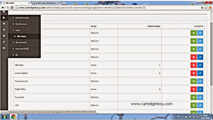Open a new tab with the new-tab button
The width and height of the screenshot is (213, 120).
pos(64,3)
